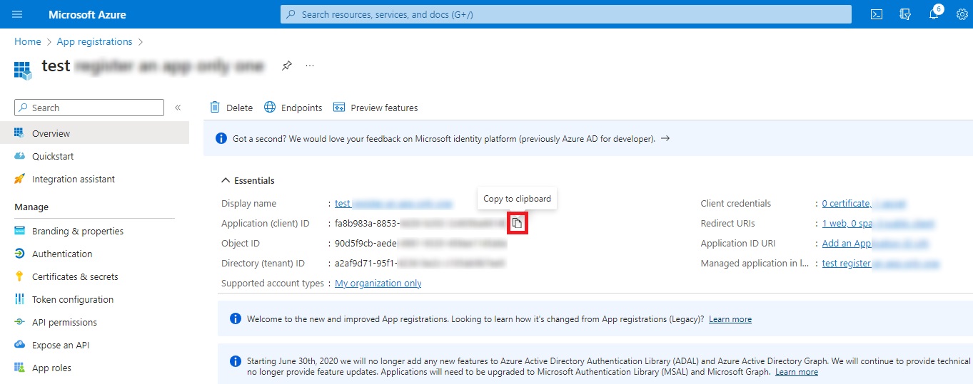This screenshot has width=973, height=384.
Task: Open Client credentials certificate link
Action: [x=864, y=203]
